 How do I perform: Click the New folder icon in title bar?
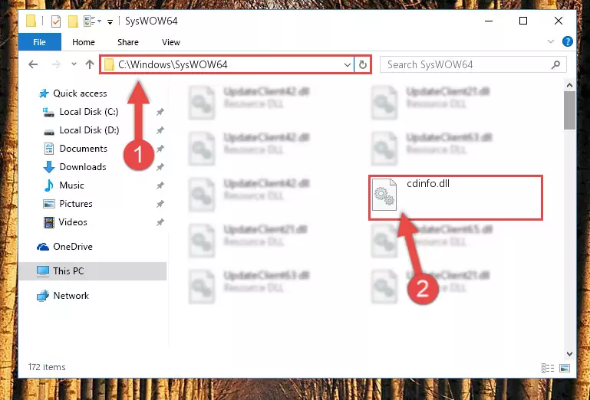pyautogui.click(x=73, y=21)
